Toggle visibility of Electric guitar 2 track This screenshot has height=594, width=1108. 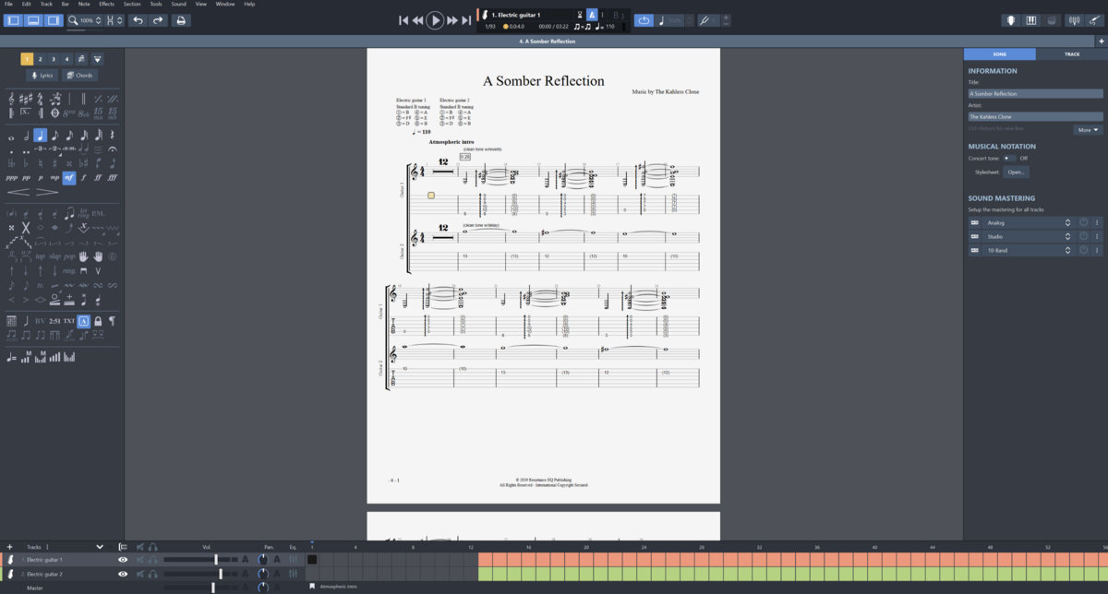(123, 574)
